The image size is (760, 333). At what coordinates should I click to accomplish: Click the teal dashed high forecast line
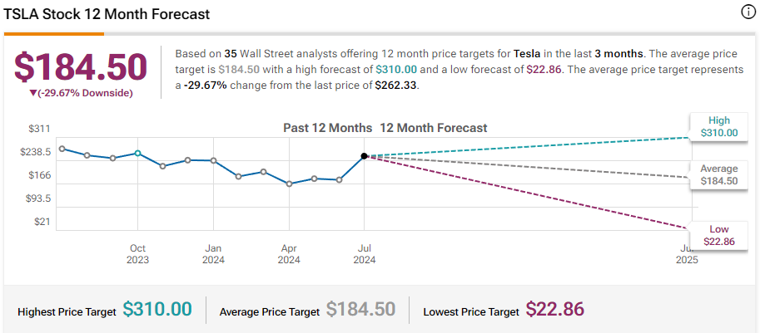click(x=524, y=146)
